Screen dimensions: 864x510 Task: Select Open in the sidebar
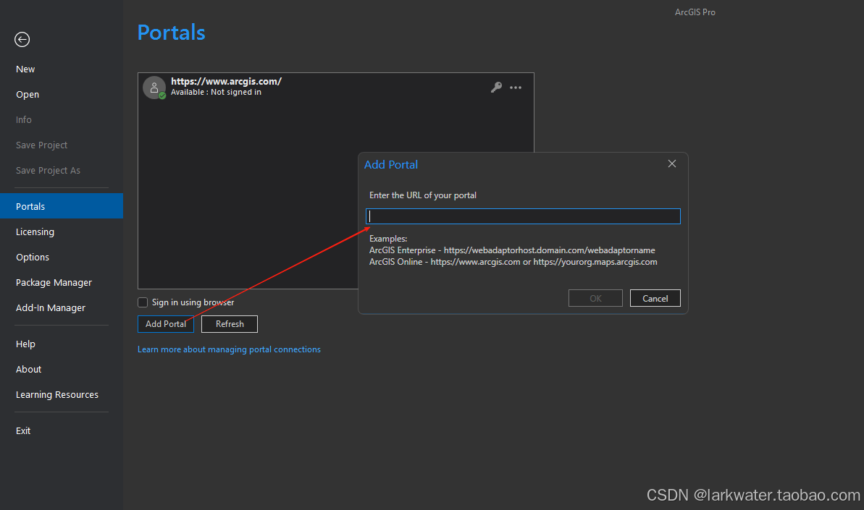coord(28,94)
